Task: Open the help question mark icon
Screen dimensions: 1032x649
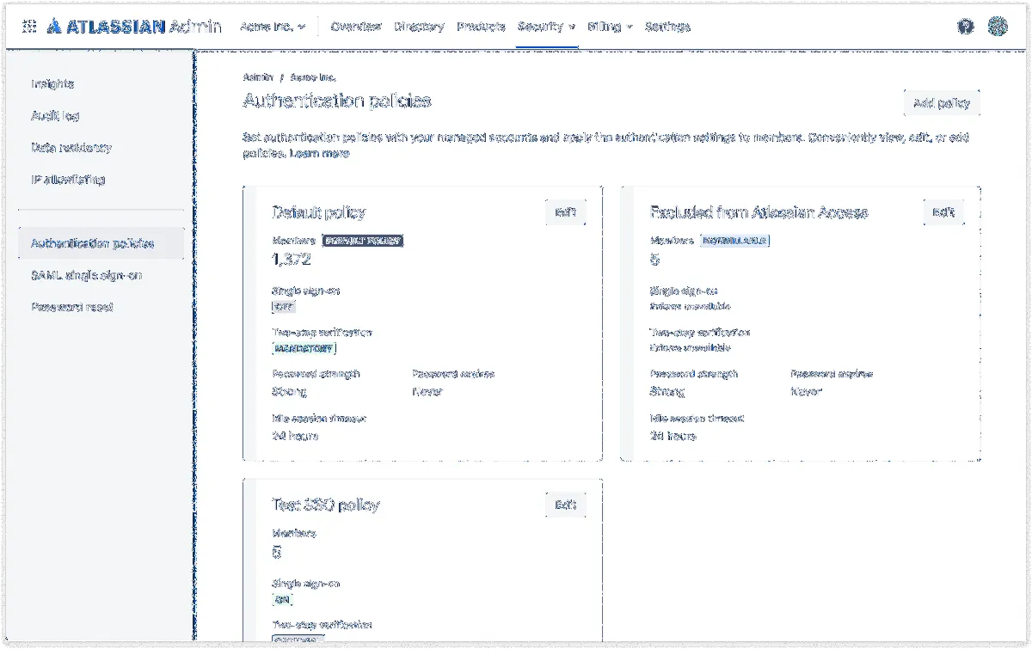Action: 966,27
